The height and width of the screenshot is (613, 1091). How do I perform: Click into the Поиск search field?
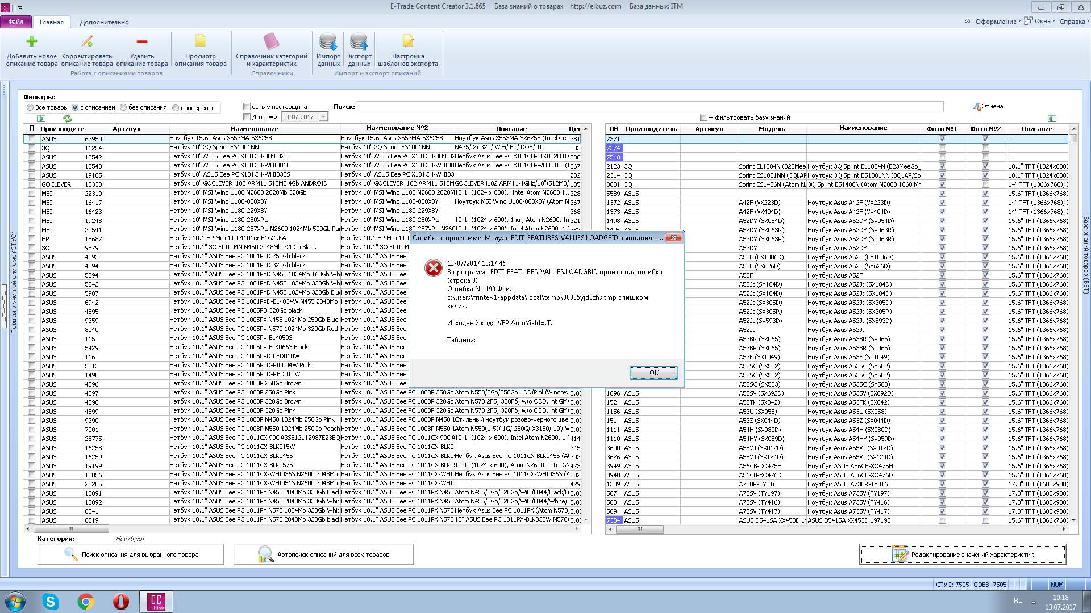[x=650, y=107]
